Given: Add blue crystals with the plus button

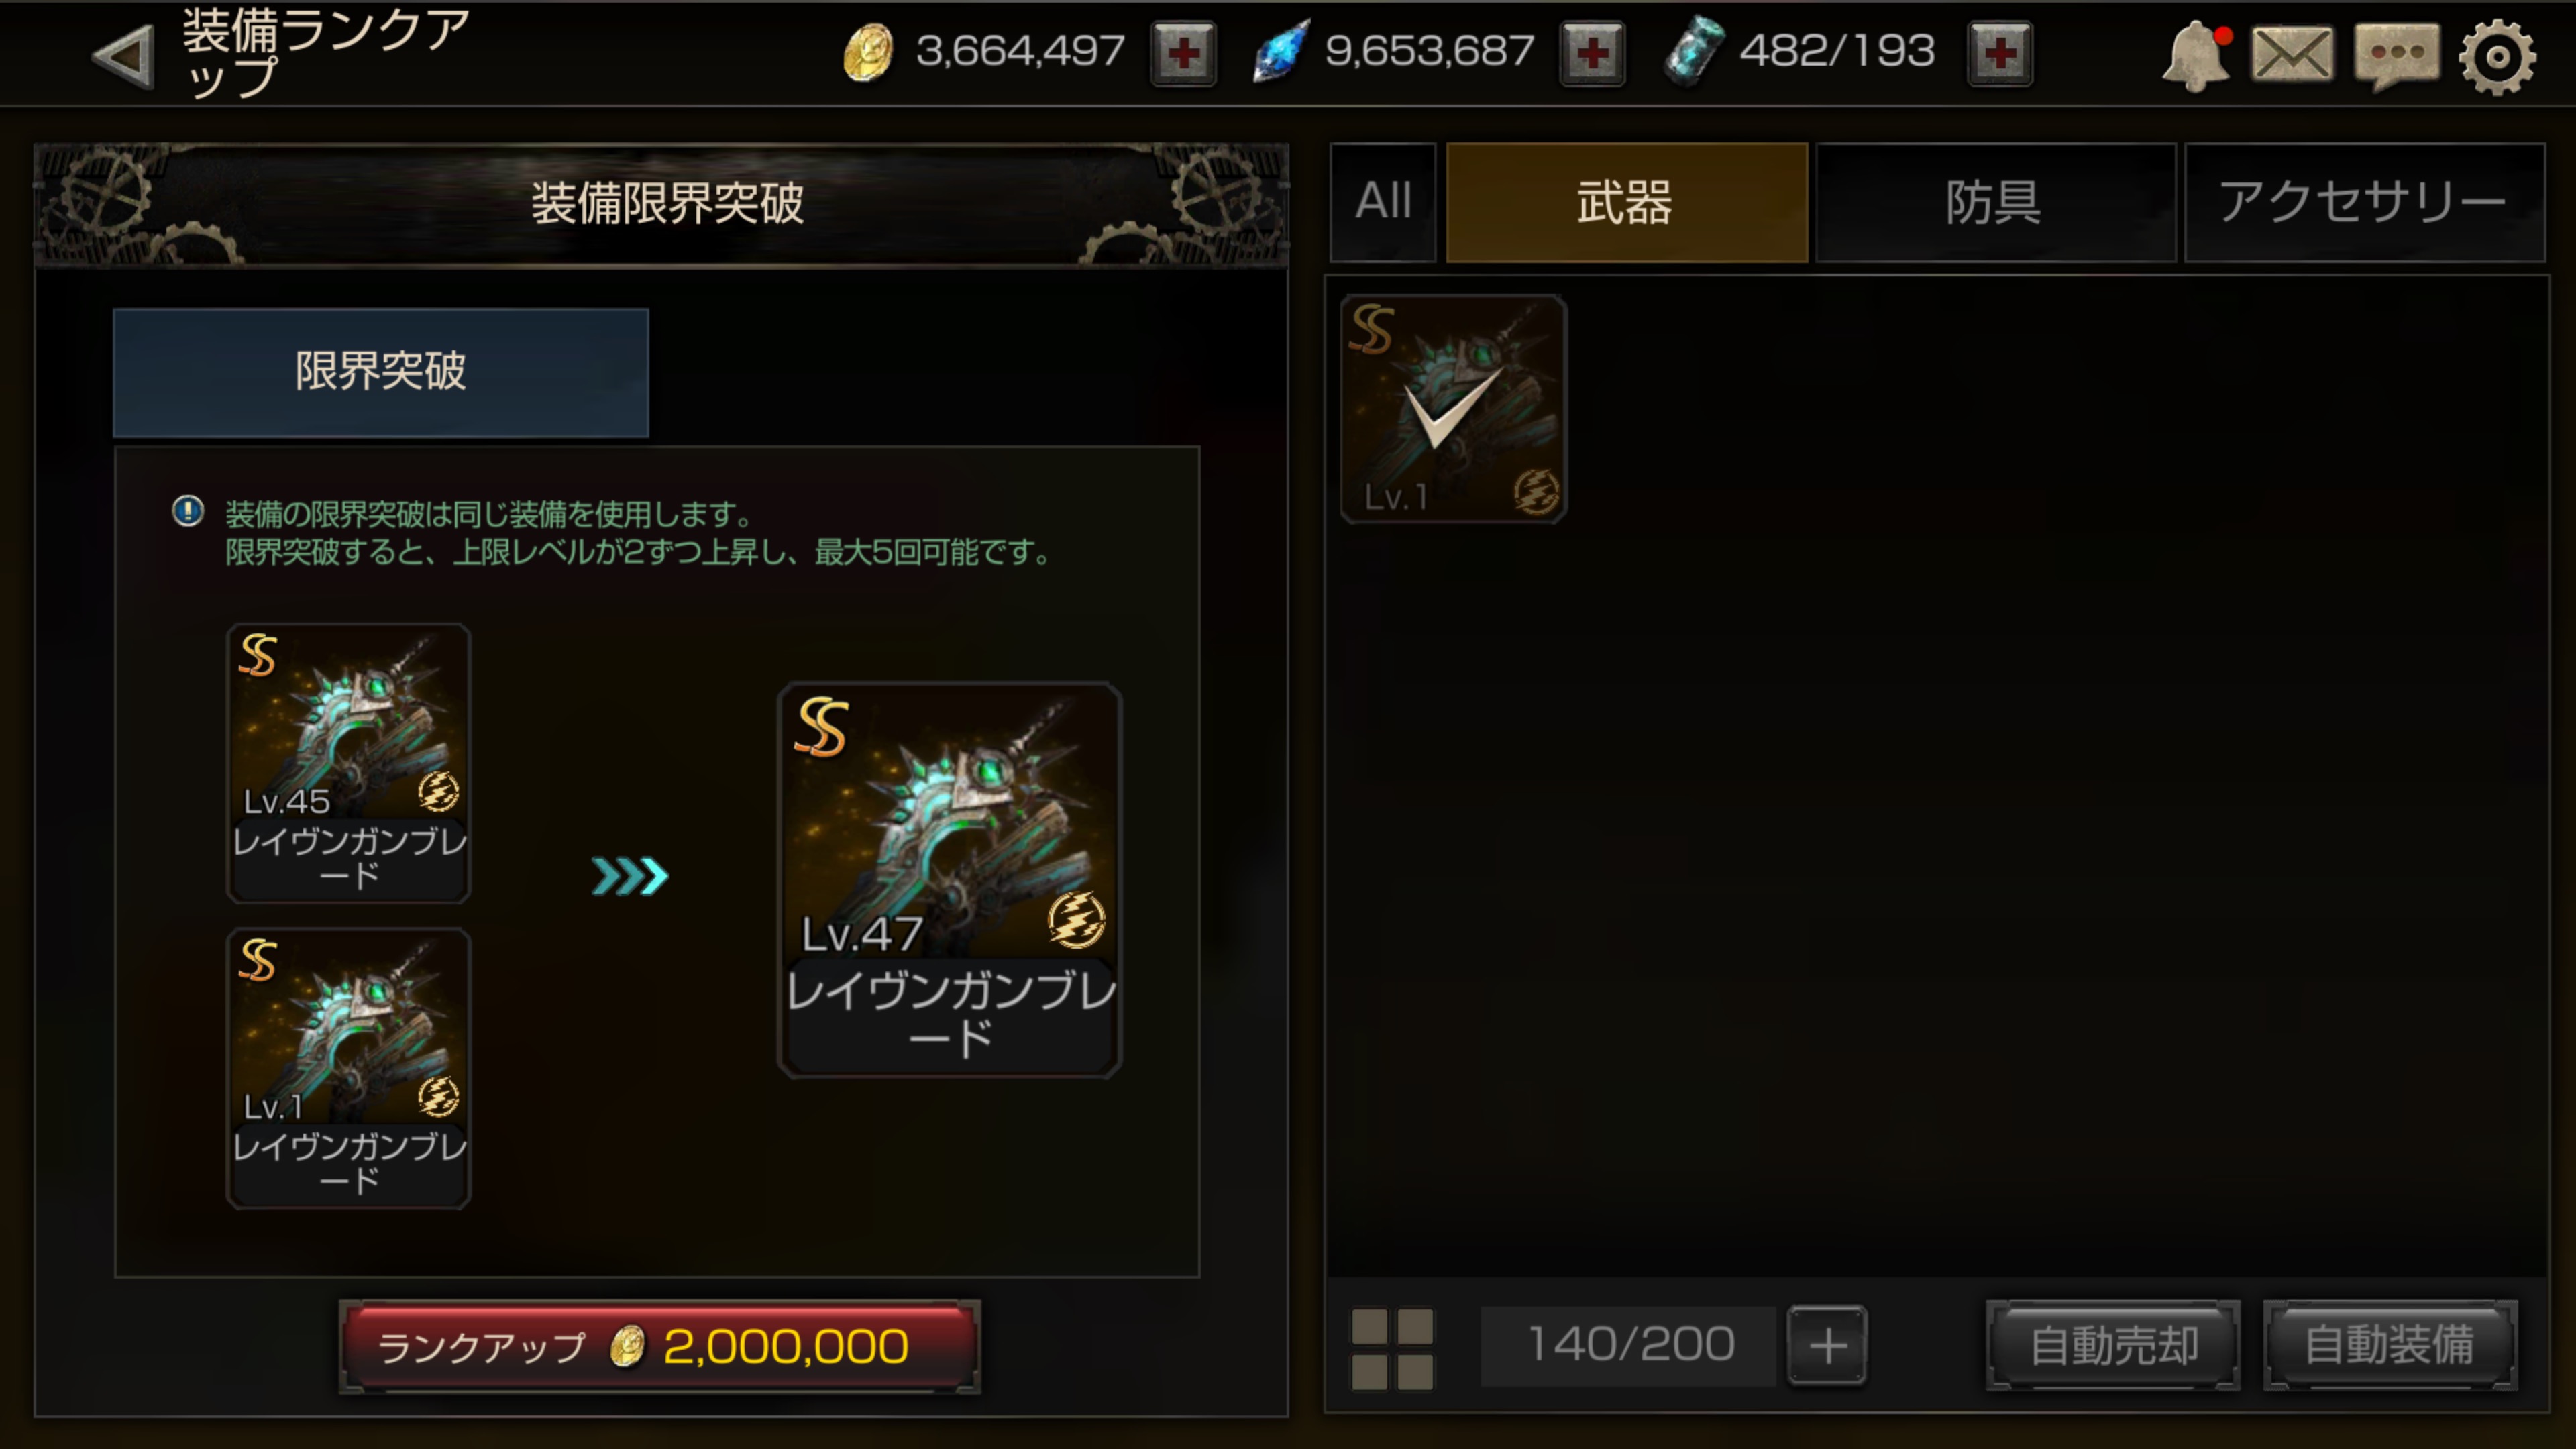Looking at the screenshot, I should [x=1592, y=53].
